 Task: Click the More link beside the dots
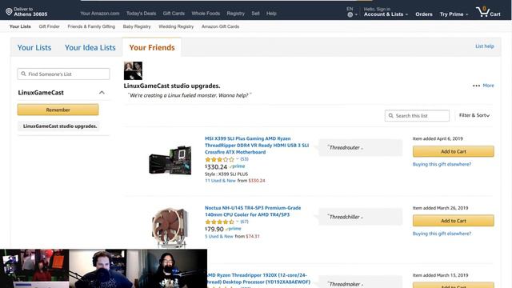(488, 86)
